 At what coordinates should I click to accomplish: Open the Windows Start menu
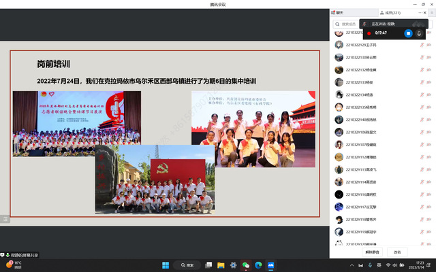point(166,265)
